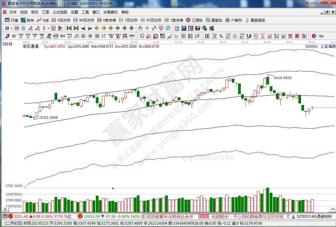This screenshot has height=227, width=336.
Task: Open the 交易委托 menu
Action: coord(110,12)
